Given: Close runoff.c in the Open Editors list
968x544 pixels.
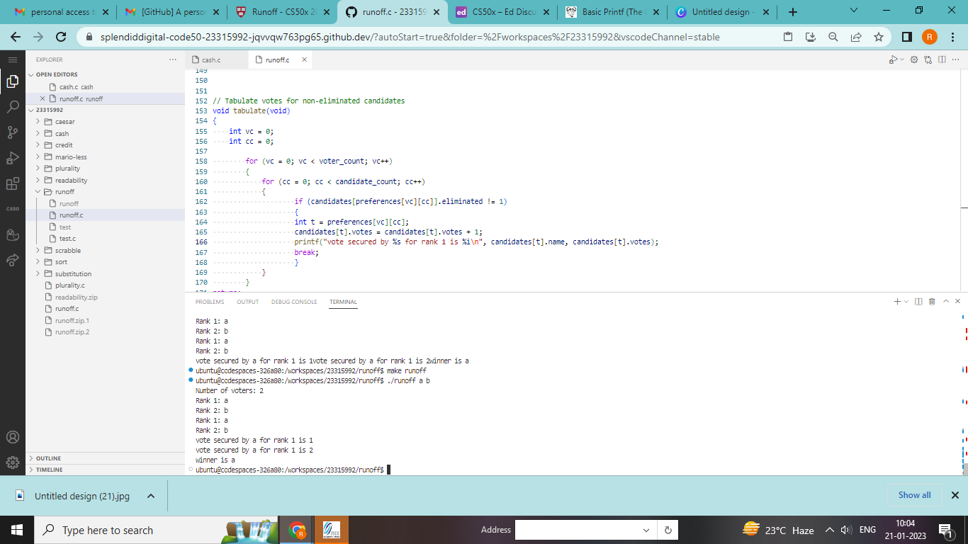Looking at the screenshot, I should 43,98.
